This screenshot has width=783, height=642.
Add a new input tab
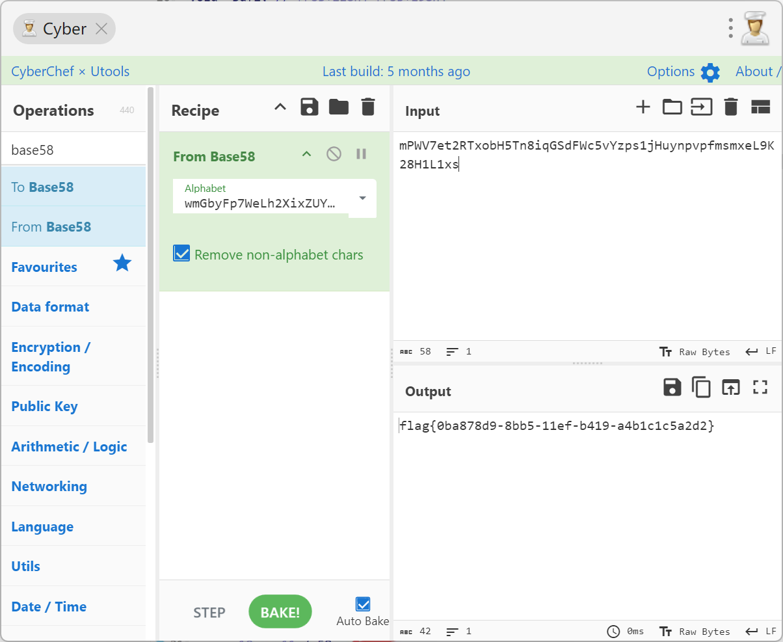click(x=643, y=107)
